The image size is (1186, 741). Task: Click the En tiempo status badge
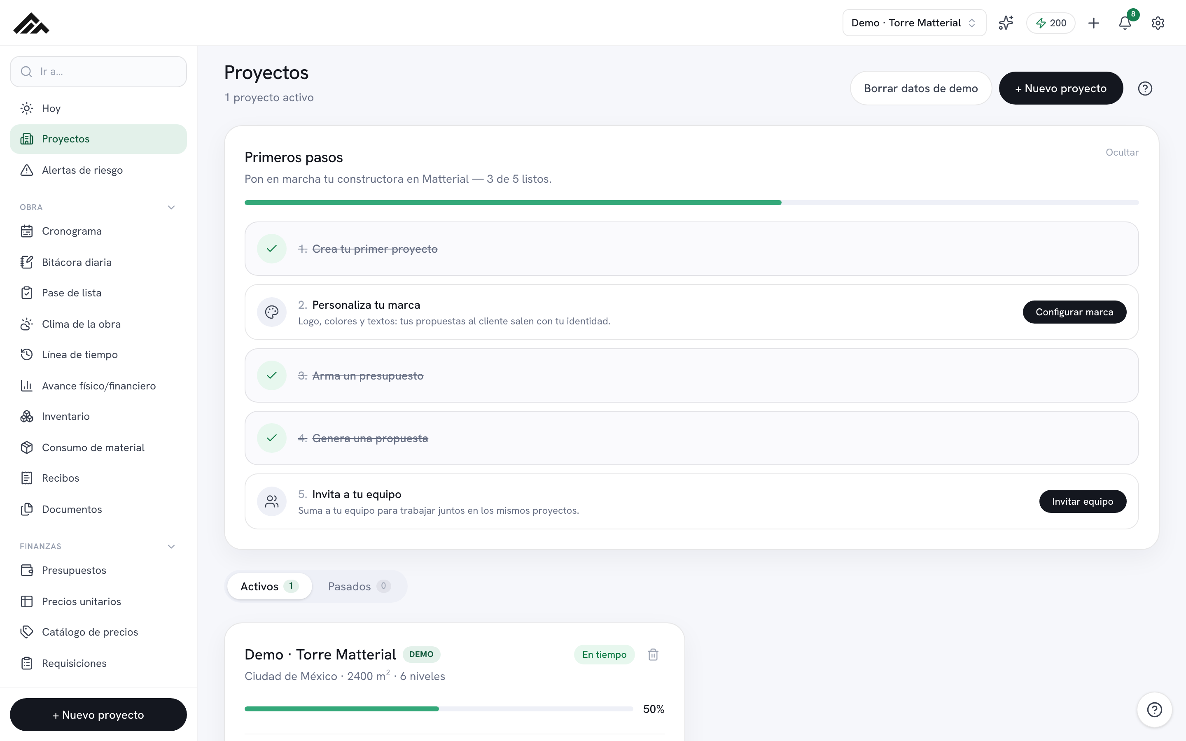coord(604,654)
